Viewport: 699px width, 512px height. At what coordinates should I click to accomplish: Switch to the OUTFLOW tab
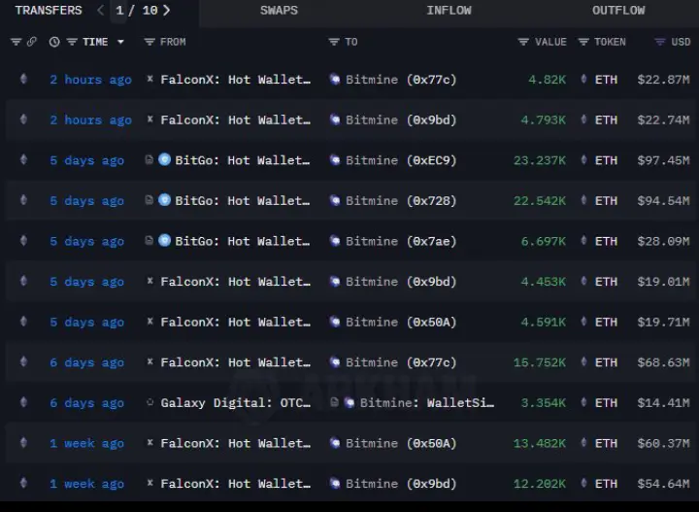click(x=618, y=11)
